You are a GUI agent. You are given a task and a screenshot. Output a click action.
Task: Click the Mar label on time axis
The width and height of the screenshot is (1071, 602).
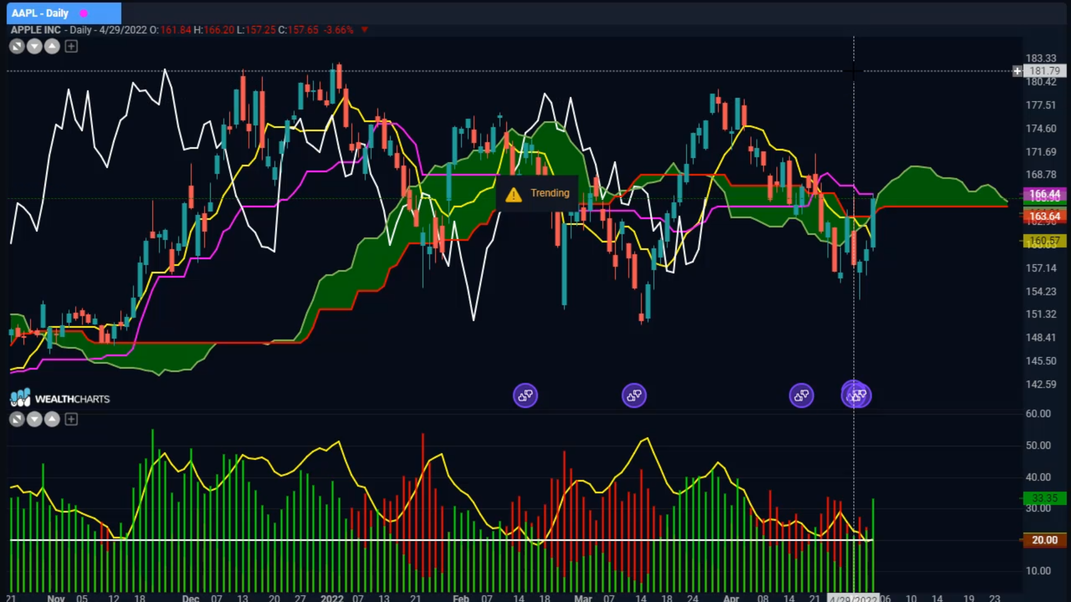583,598
